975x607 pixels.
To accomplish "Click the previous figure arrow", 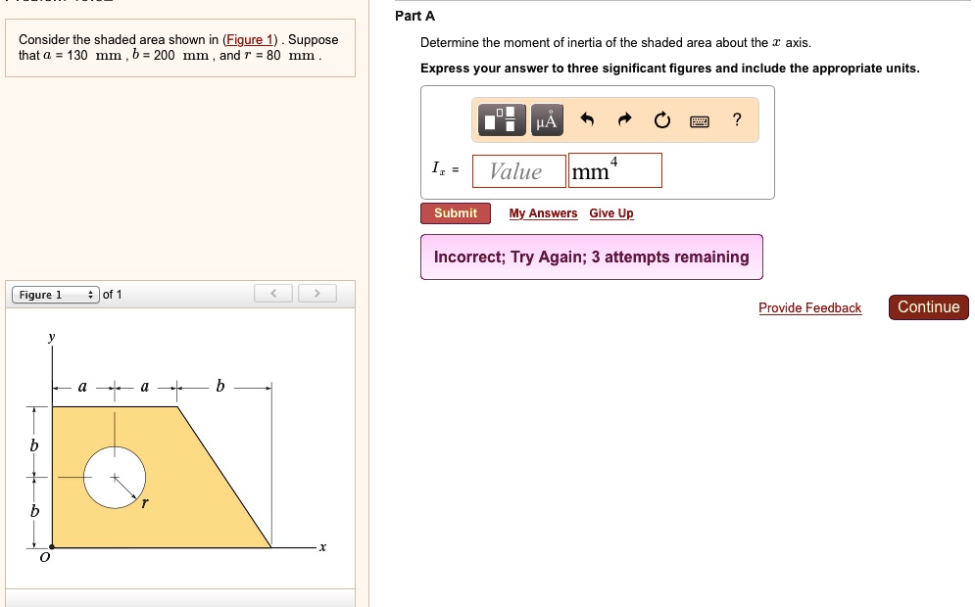I will (272, 292).
